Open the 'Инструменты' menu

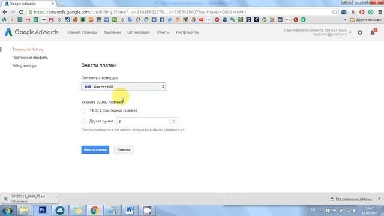pyautogui.click(x=187, y=32)
